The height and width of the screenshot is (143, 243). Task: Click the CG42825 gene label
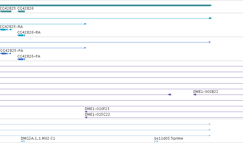click(8, 9)
